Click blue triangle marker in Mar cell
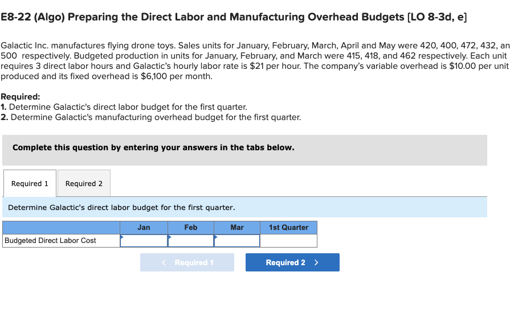Image resolution: width=510 pixels, height=313 pixels. click(x=216, y=237)
